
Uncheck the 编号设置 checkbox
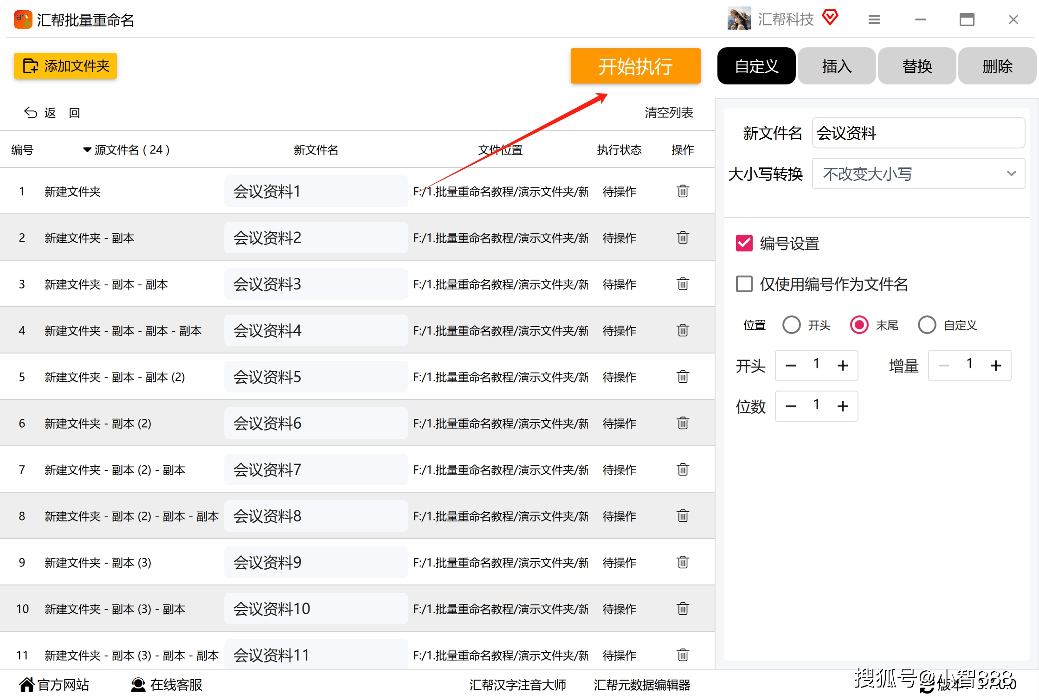[744, 243]
